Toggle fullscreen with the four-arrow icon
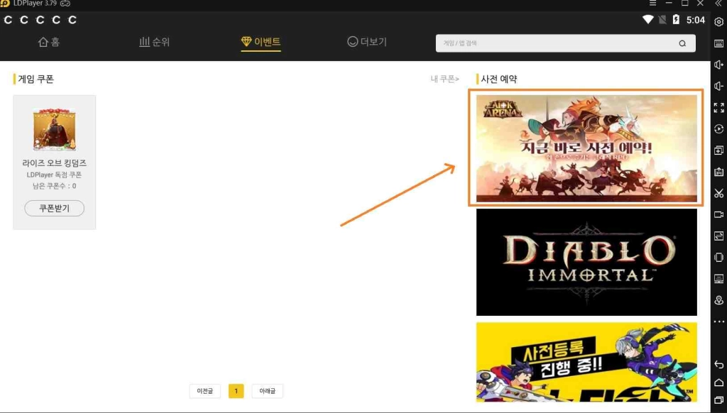The image size is (727, 413). tap(718, 108)
